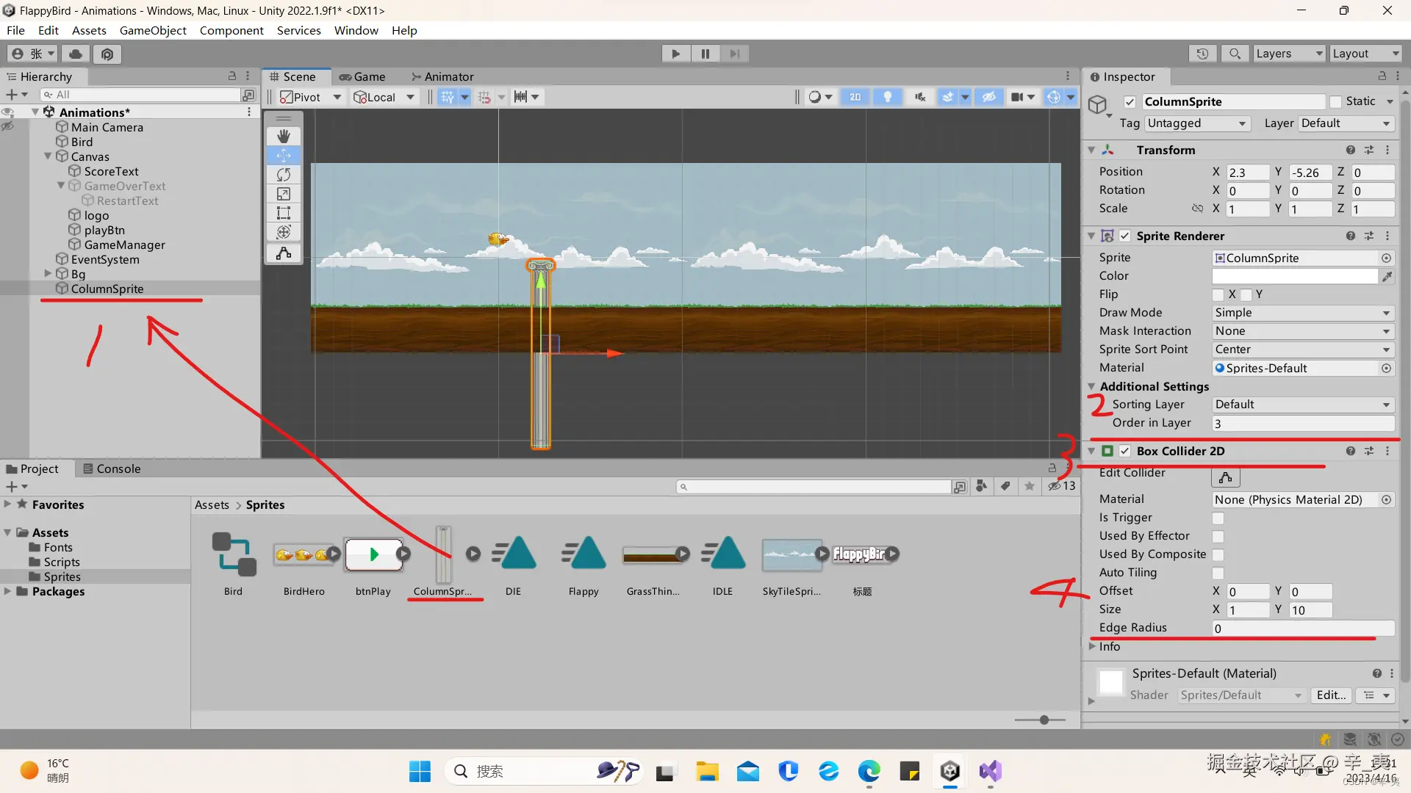Switch to the Animator tab
The height and width of the screenshot is (793, 1411).
coord(442,76)
